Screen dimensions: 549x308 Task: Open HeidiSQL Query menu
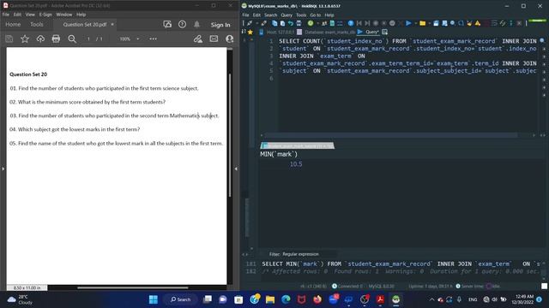[287, 15]
